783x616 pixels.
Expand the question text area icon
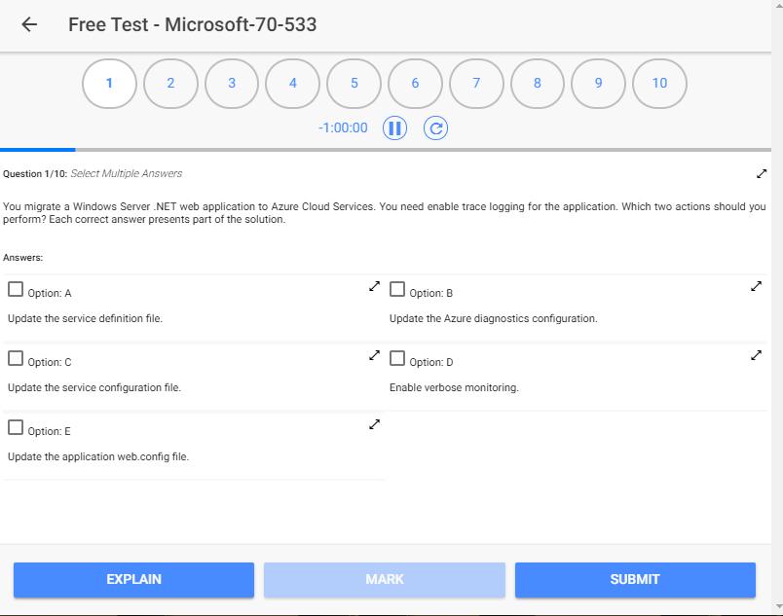click(x=762, y=174)
